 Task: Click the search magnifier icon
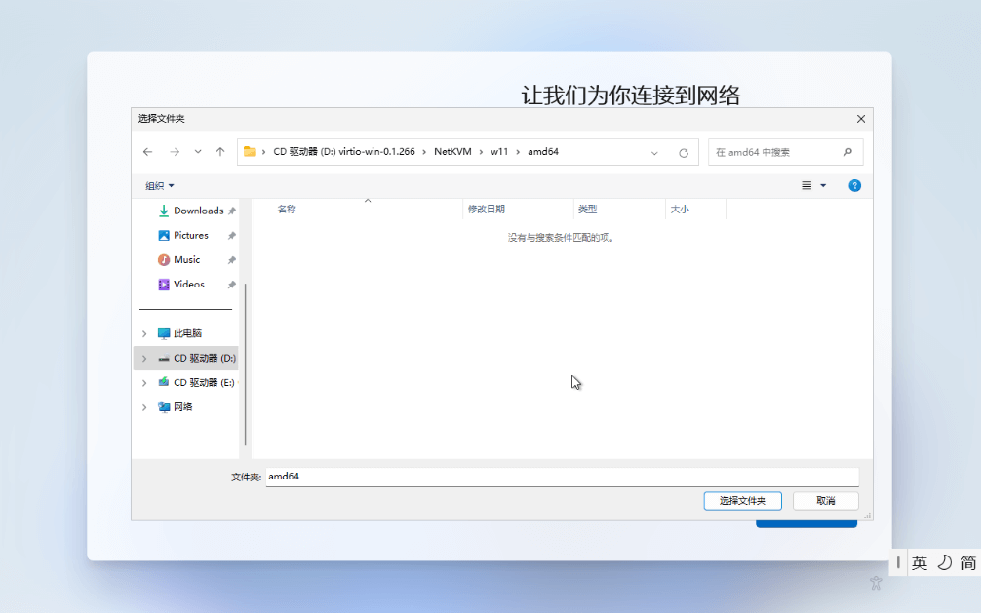(x=847, y=152)
